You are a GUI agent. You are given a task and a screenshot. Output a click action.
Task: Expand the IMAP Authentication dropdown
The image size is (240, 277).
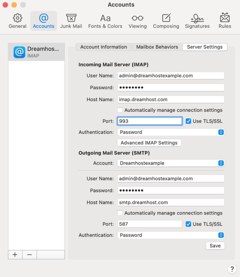171,132
